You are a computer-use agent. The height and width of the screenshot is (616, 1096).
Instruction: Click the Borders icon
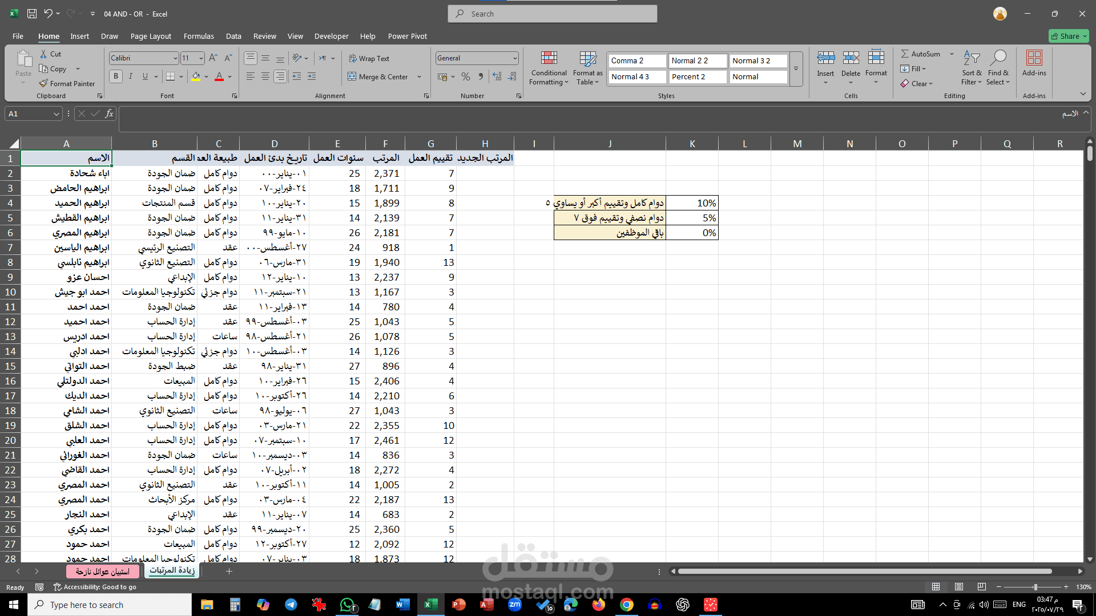coord(170,76)
